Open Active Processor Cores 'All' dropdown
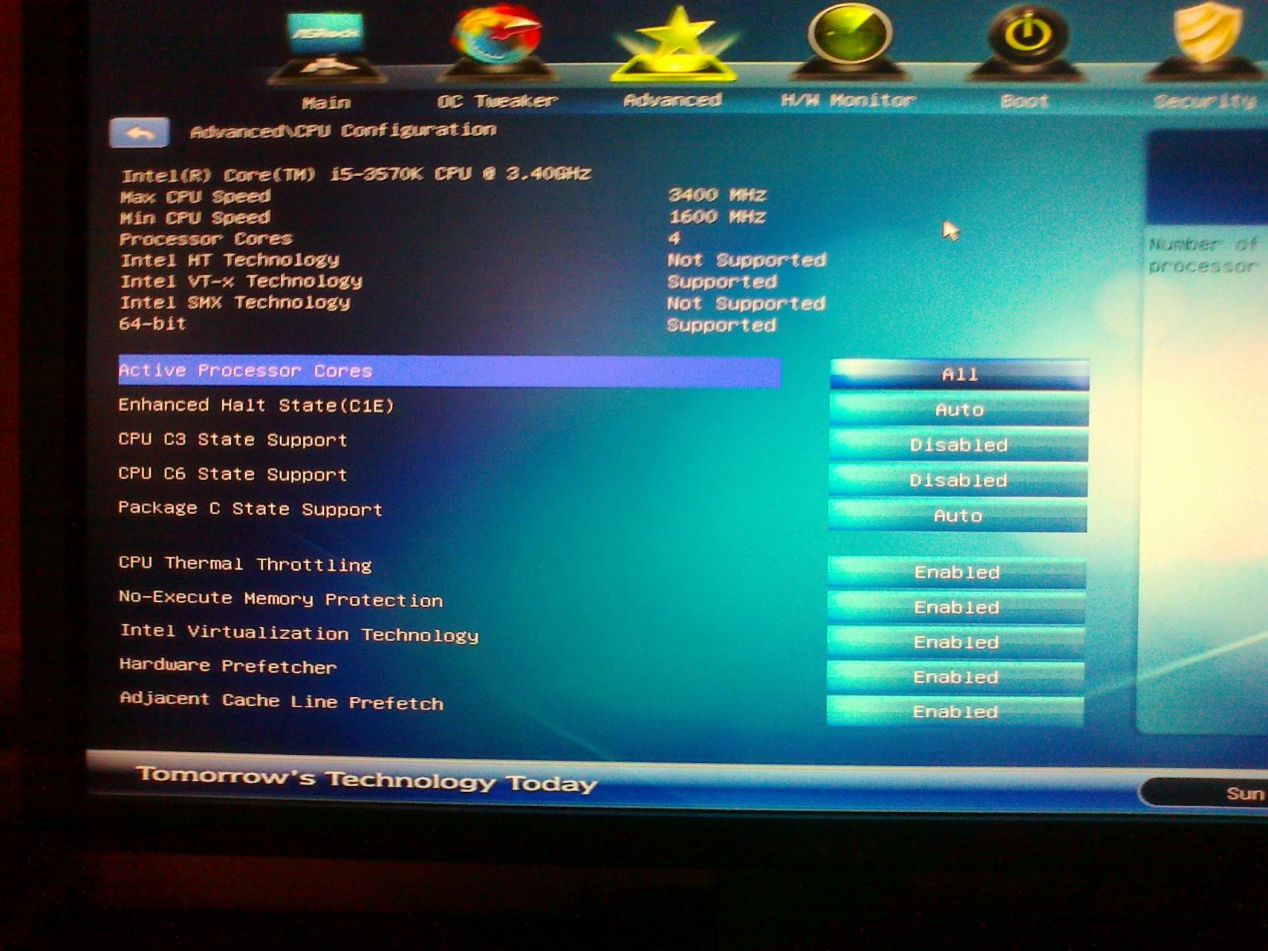The image size is (1268, 951). pos(959,374)
